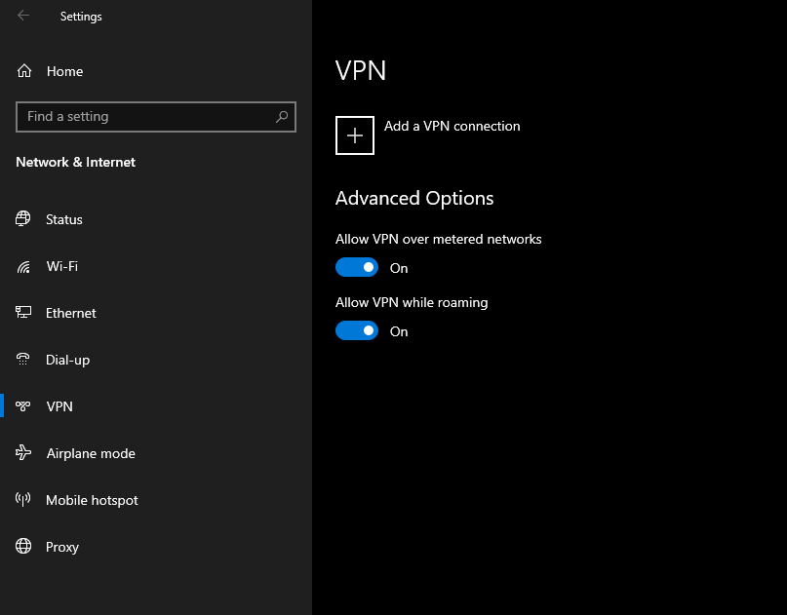
Task: Click the Proxy globe icon
Action: pos(23,547)
